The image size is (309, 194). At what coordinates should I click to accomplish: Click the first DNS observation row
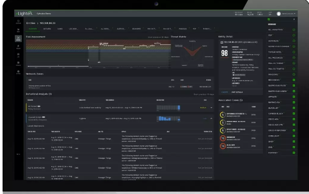[x=120, y=139]
